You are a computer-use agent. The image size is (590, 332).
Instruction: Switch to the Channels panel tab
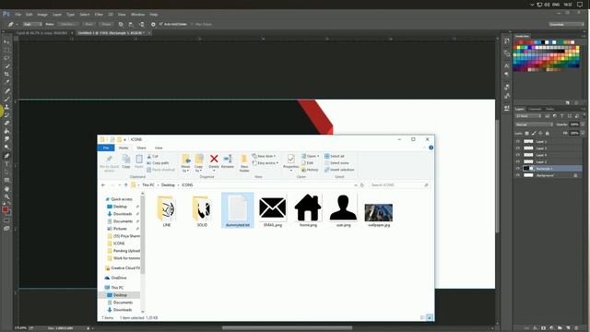pos(535,109)
